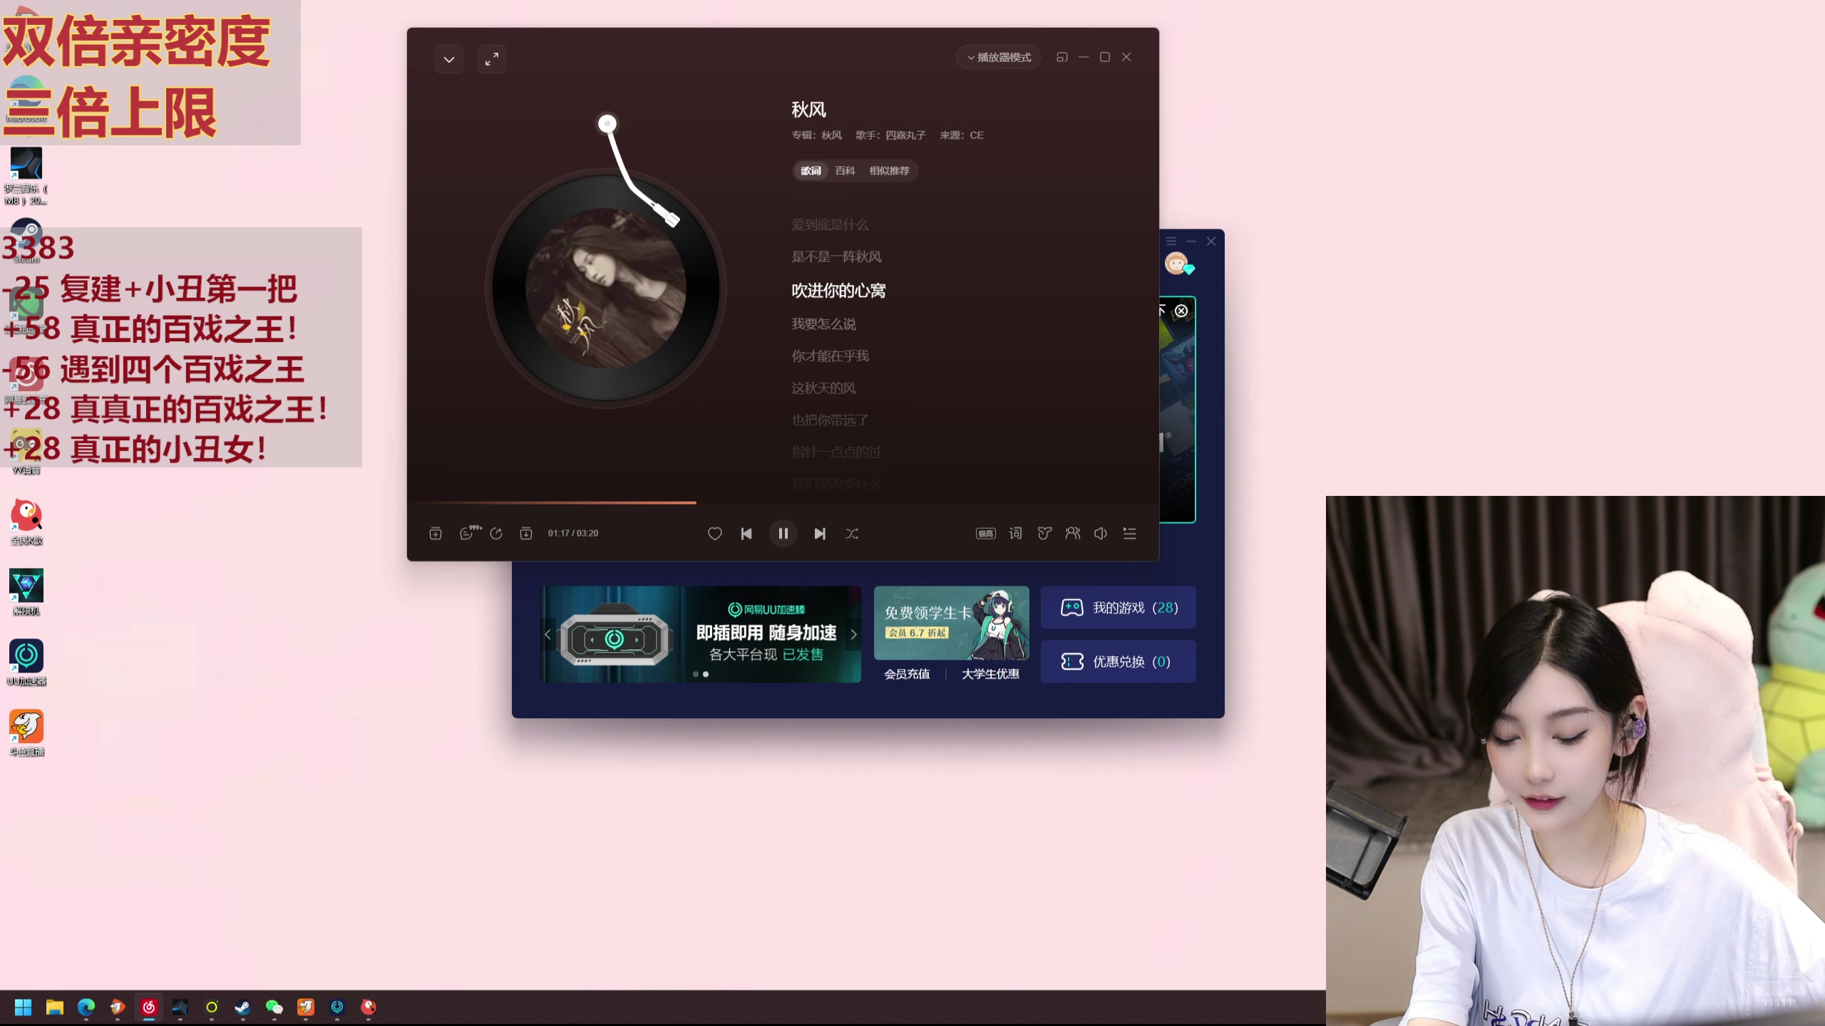Click the pause button to stop playback
This screenshot has width=1825, height=1026.
pos(782,532)
